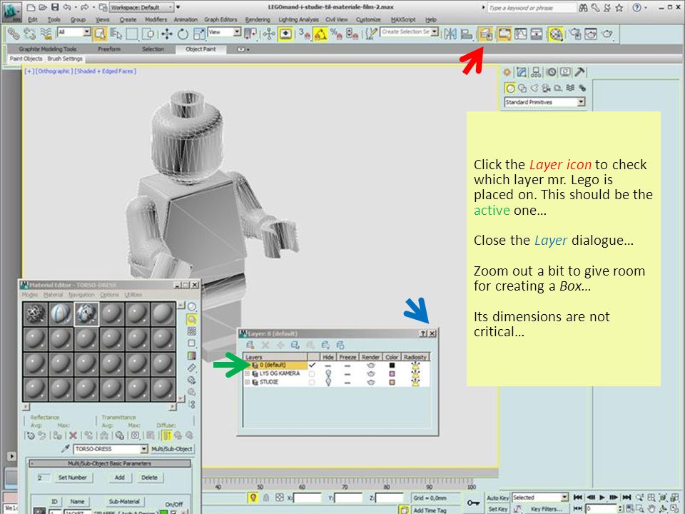Image resolution: width=685 pixels, height=514 pixels.
Task: Click the Set Number button
Action: click(x=73, y=478)
